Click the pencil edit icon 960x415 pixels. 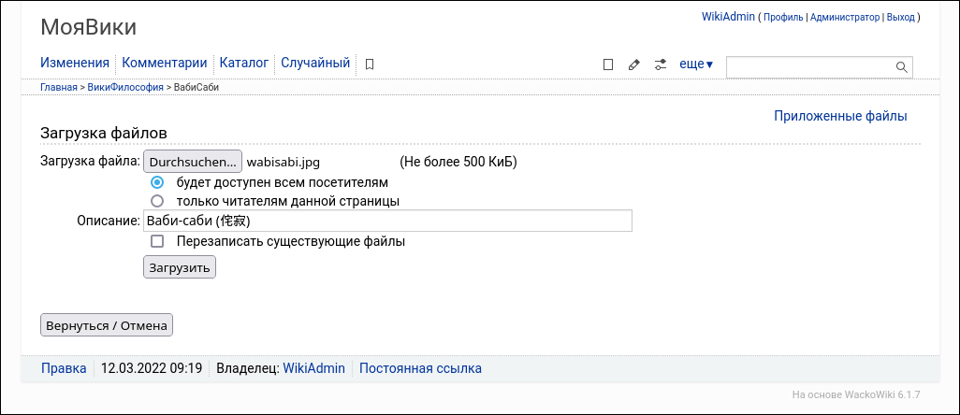pos(634,64)
